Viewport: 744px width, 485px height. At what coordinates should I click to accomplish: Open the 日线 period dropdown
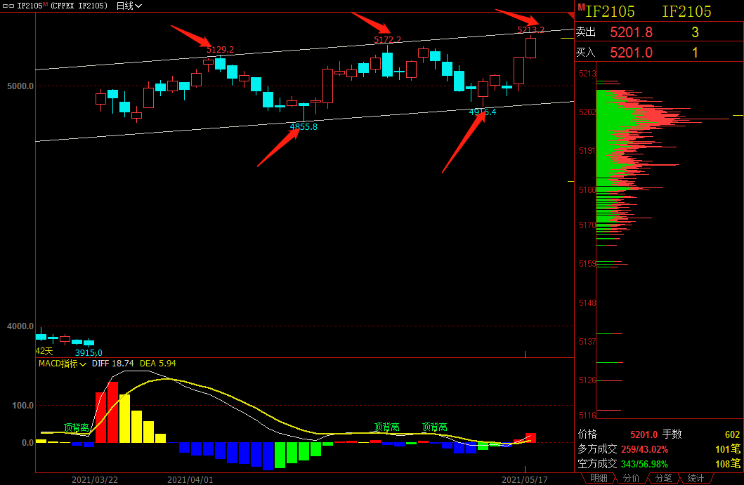pyautogui.click(x=129, y=6)
